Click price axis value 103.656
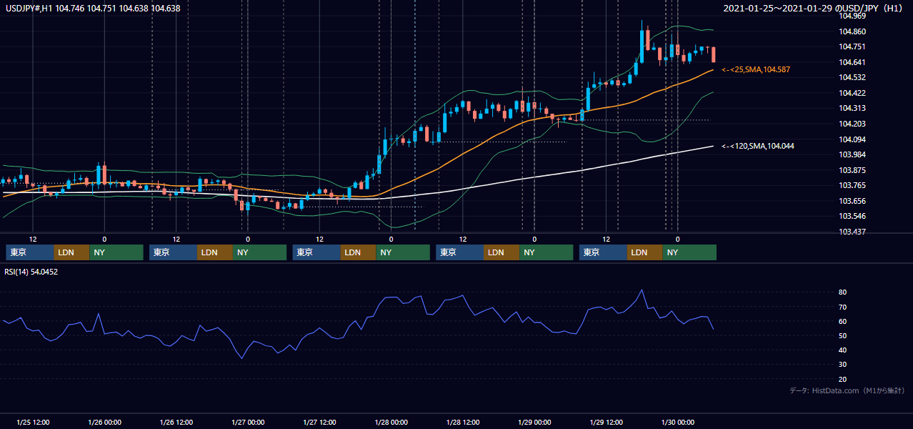Screen dimensions: 913x429 point(852,201)
